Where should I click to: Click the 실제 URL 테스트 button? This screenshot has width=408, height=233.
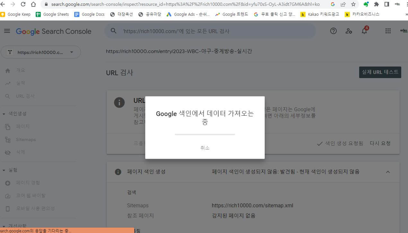(380, 72)
